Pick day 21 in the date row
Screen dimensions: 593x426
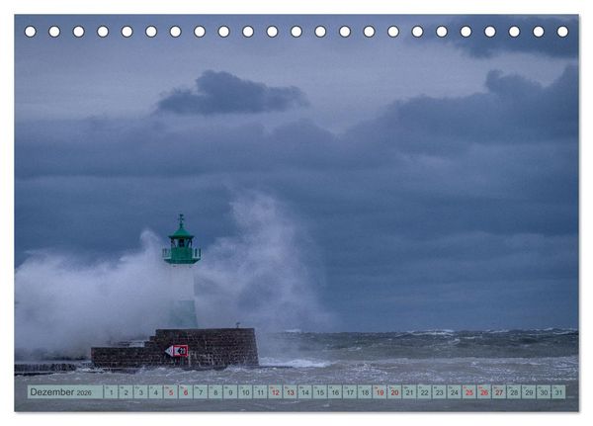click(x=409, y=392)
